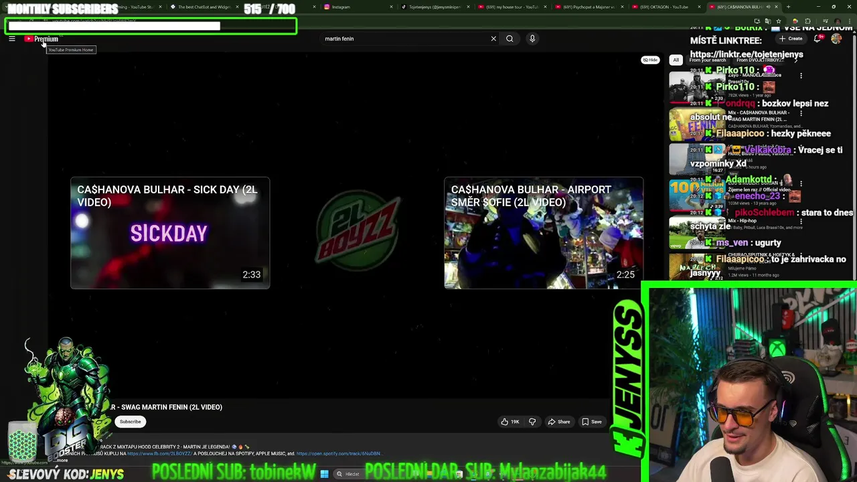Clear the search box with X
857x482 pixels.
click(x=493, y=39)
